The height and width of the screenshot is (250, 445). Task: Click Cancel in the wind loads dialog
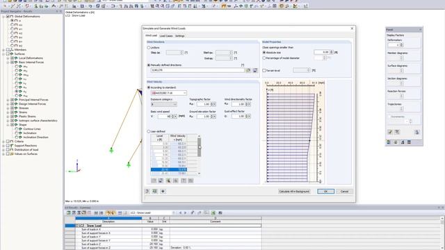pos(344,192)
